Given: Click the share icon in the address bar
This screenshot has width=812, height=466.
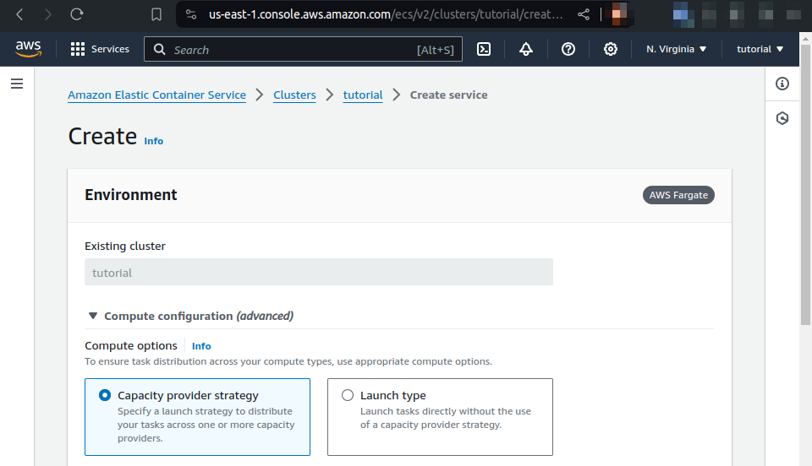Looking at the screenshot, I should 584,14.
